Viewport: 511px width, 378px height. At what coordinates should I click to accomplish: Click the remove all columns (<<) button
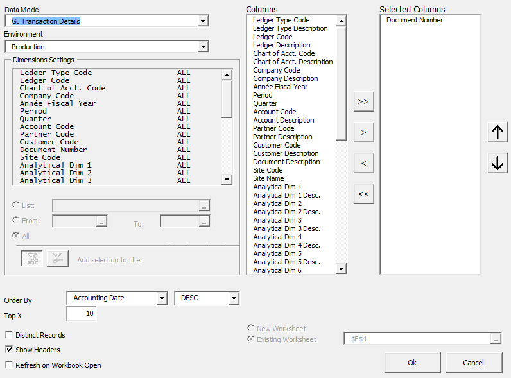click(x=363, y=194)
